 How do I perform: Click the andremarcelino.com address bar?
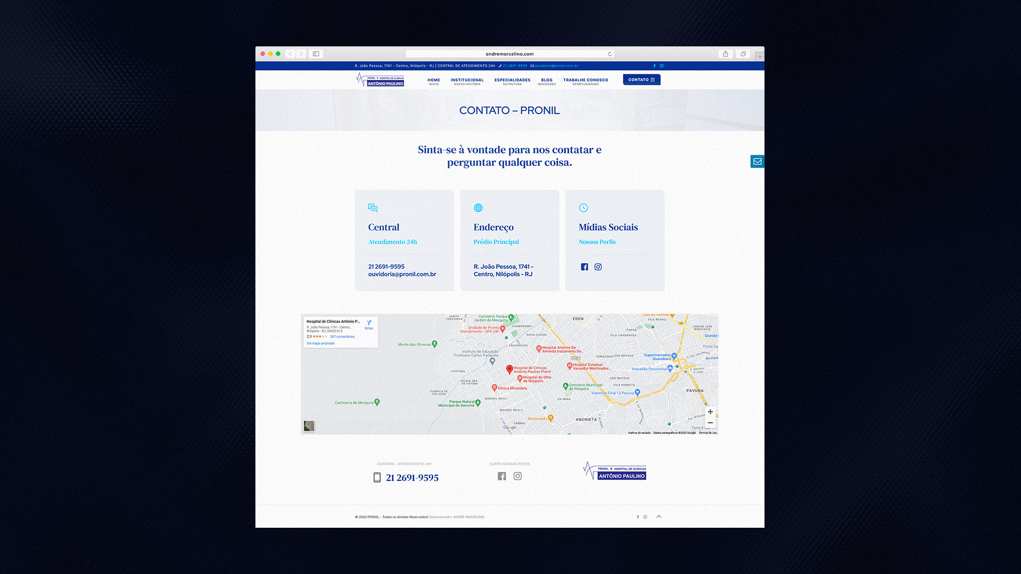pos(509,54)
